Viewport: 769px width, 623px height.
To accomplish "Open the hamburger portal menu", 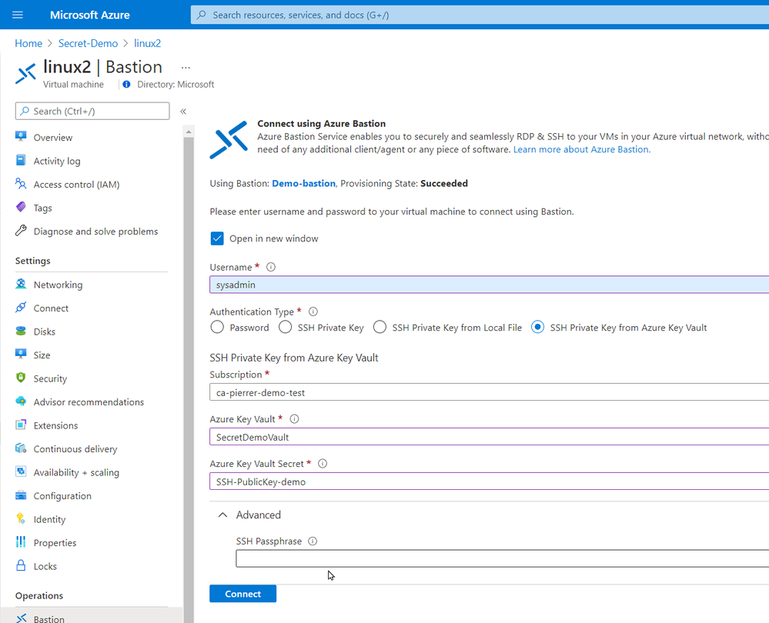I will click(x=18, y=15).
